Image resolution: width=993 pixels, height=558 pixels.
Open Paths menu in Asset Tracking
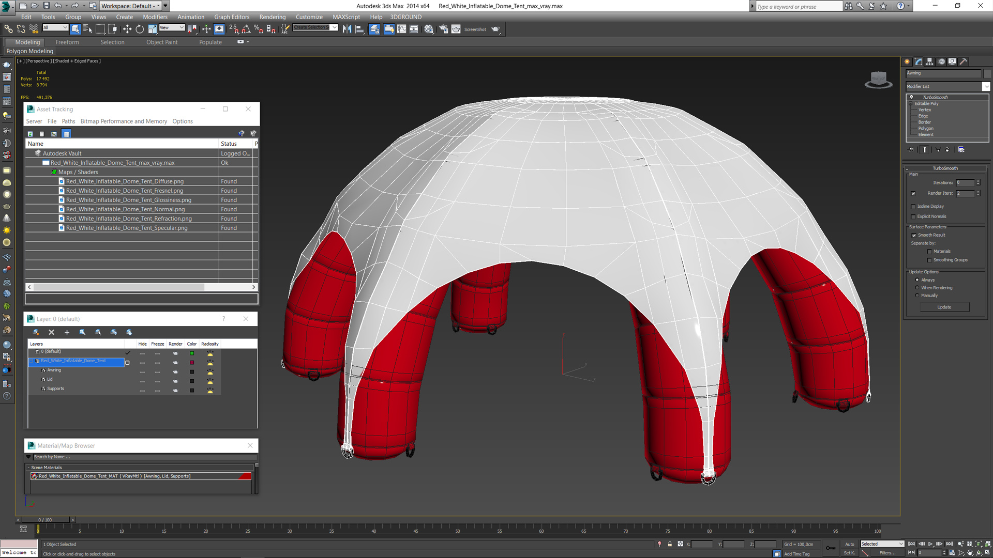tap(68, 121)
